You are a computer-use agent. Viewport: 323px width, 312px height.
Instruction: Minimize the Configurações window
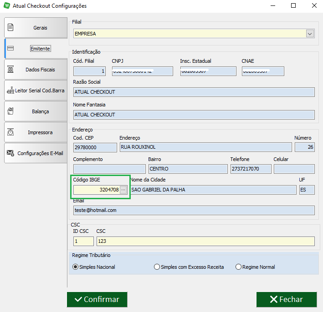(273, 5)
